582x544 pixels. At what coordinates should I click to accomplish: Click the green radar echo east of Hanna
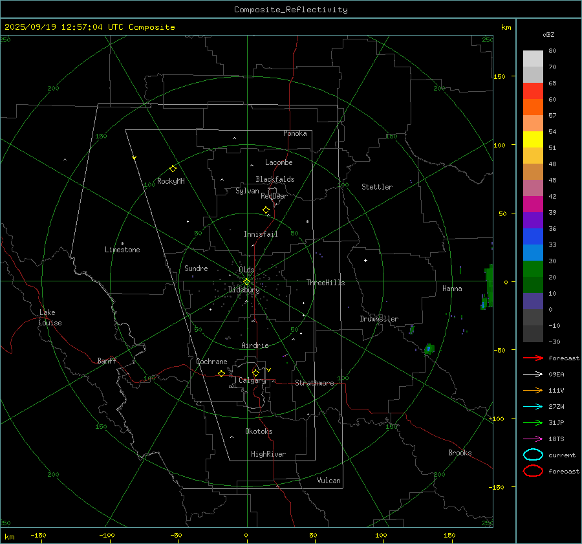pos(489,285)
